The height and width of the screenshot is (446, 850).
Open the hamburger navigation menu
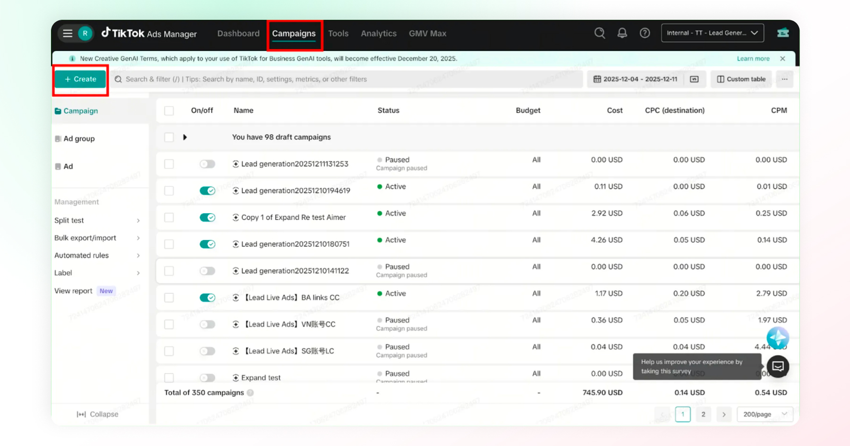tap(68, 34)
